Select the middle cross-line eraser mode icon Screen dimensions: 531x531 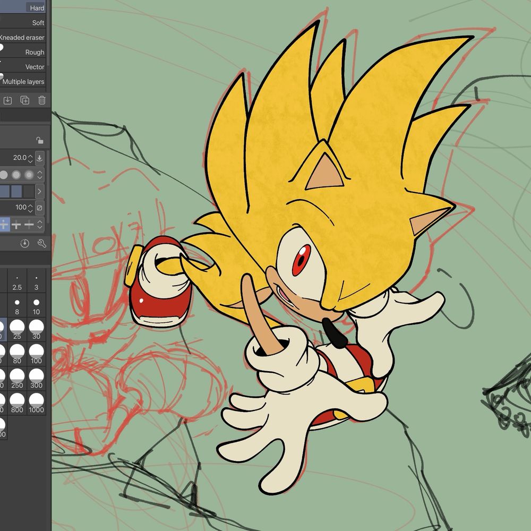[x=16, y=225]
